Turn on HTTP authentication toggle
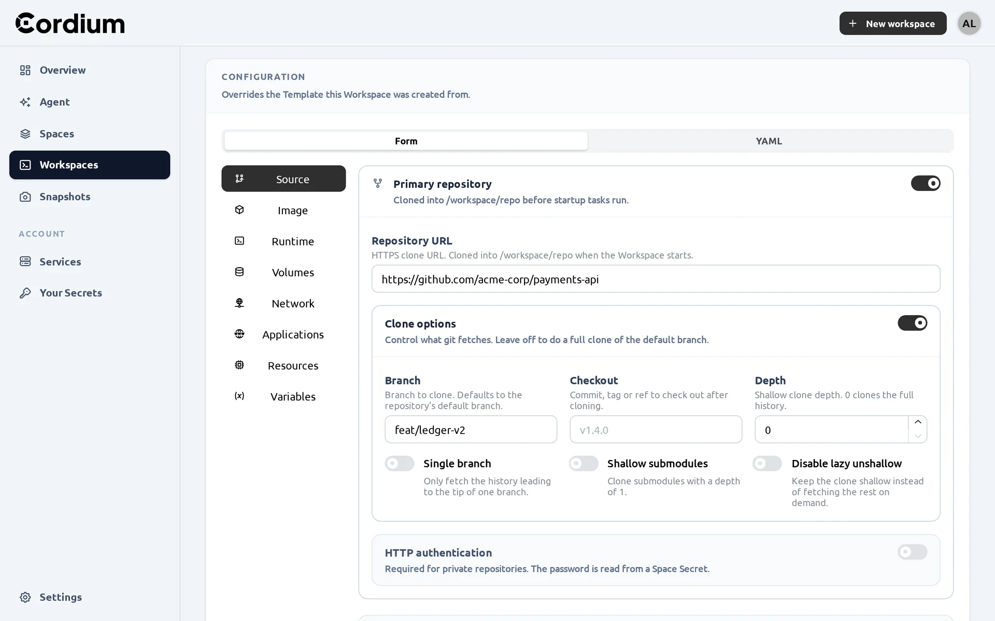 913,552
